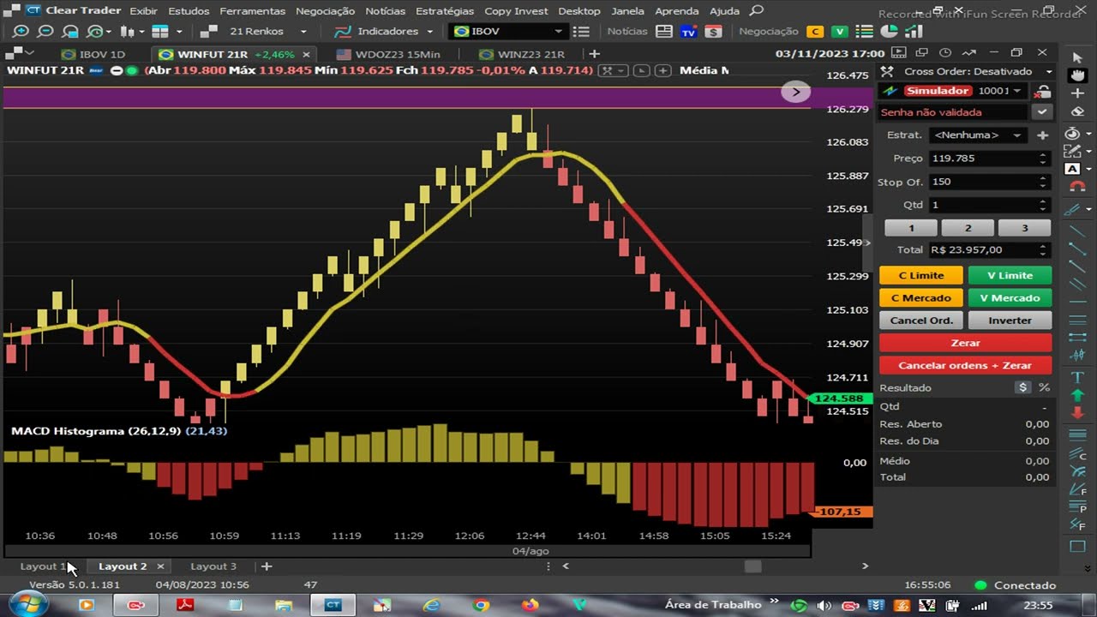Screen dimensions: 1097x617
Task: Click the V Mercado sell button
Action: tap(1010, 298)
